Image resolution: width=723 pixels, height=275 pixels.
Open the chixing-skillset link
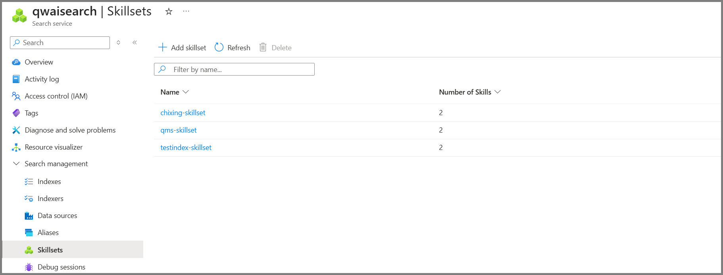pyautogui.click(x=183, y=113)
